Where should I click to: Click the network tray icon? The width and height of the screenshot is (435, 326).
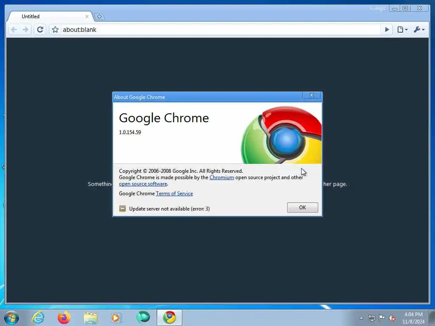[x=371, y=318]
